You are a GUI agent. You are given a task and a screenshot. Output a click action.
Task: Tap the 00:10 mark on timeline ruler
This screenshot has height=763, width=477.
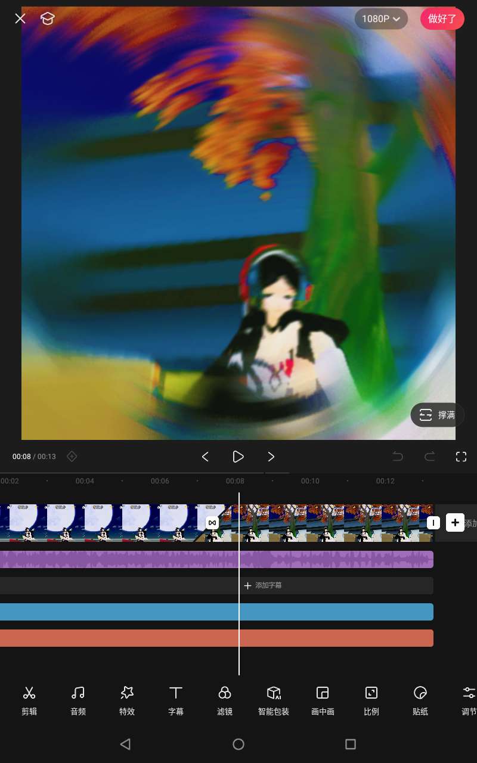pos(310,481)
